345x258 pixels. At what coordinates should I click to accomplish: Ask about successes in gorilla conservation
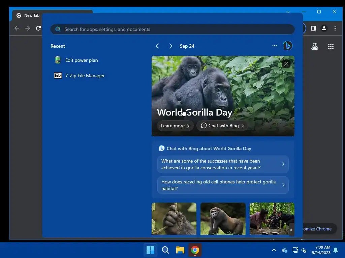click(x=223, y=164)
